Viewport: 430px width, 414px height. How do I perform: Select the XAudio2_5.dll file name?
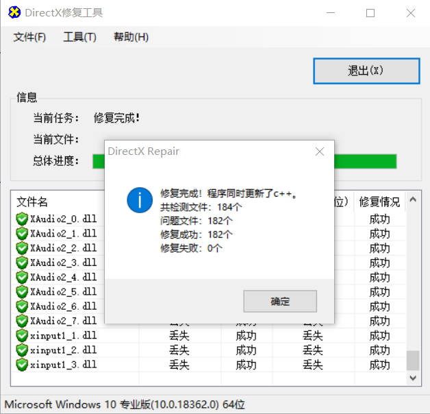(x=64, y=292)
